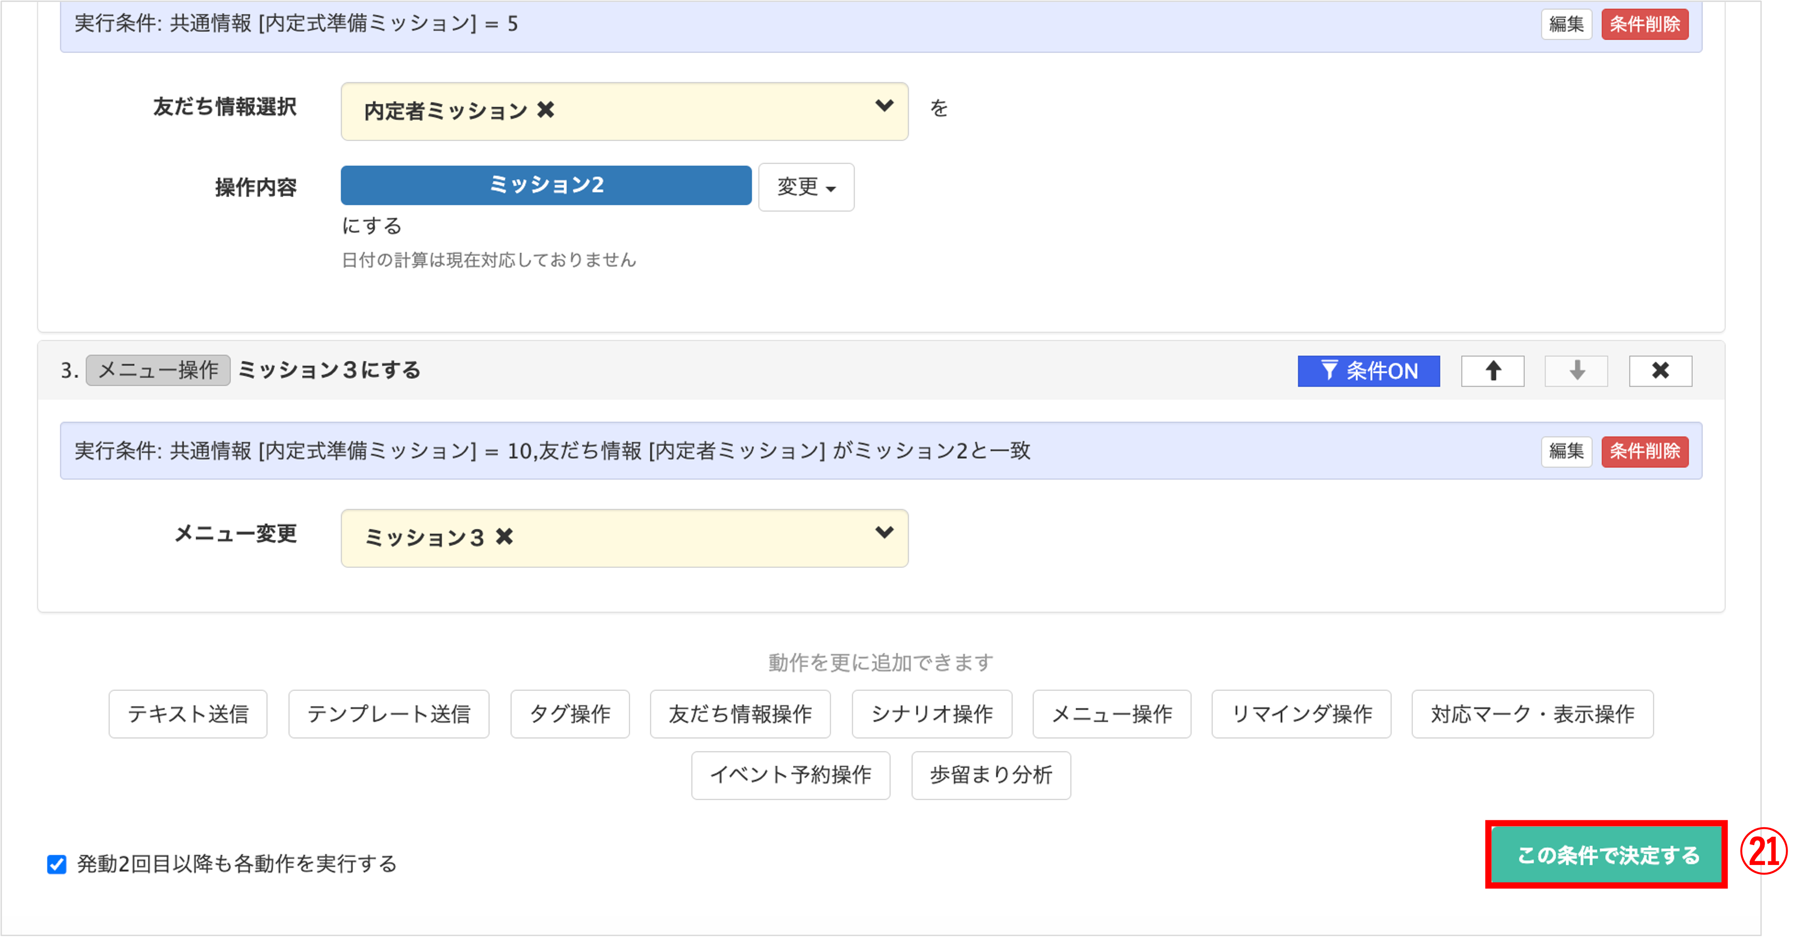Image resolution: width=1820 pixels, height=938 pixels.
Task: Click the 動作を更に追加できます hint text
Action: (x=881, y=662)
